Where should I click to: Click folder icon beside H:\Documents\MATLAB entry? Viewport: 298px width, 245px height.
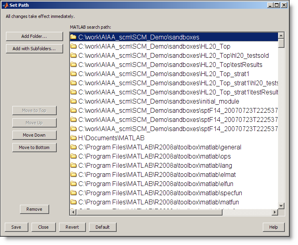pyautogui.click(x=74, y=138)
